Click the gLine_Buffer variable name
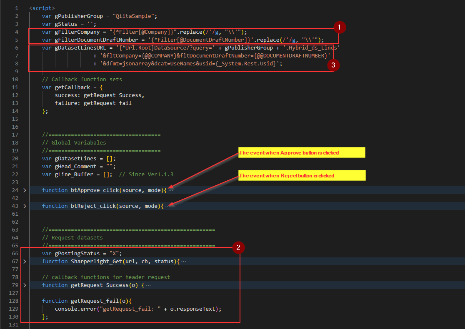The height and width of the screenshot is (329, 465). point(74,174)
